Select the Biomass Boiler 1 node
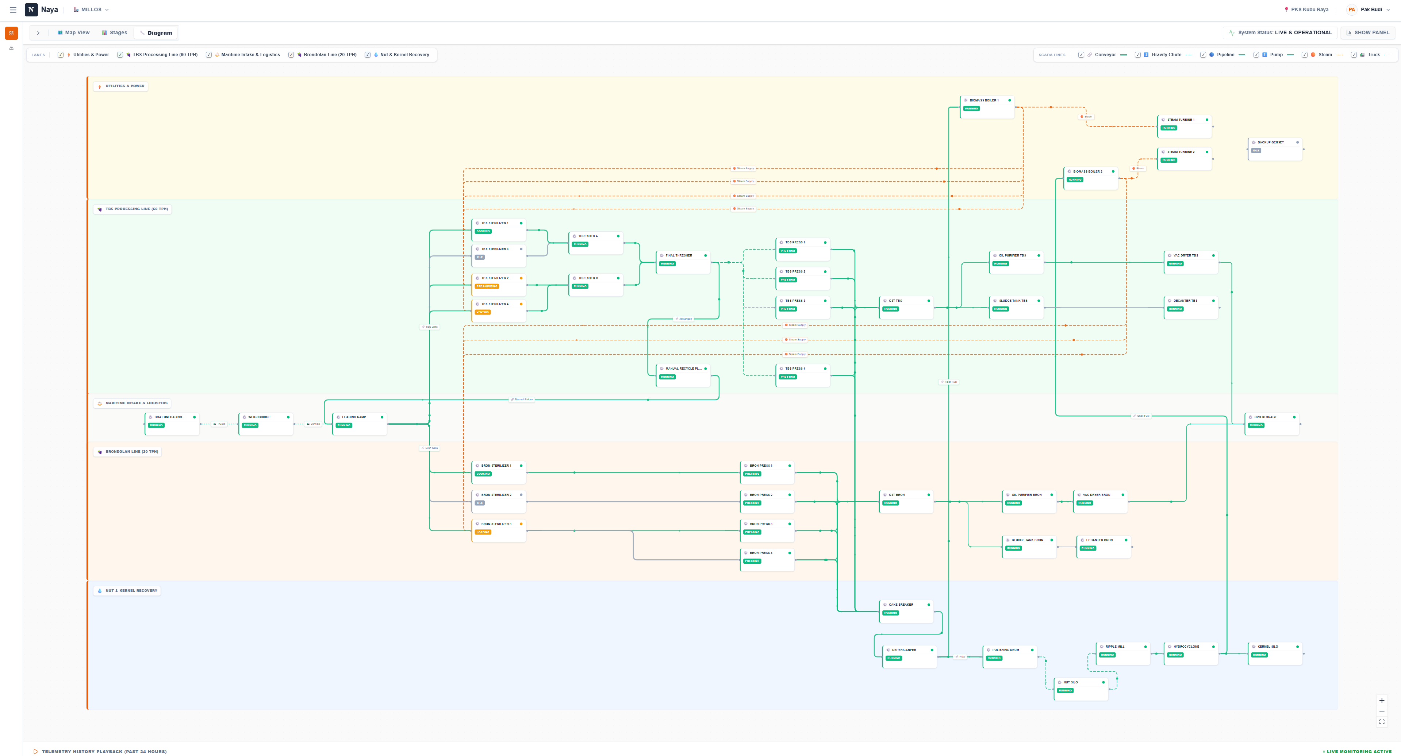1401x756 pixels. [x=987, y=107]
